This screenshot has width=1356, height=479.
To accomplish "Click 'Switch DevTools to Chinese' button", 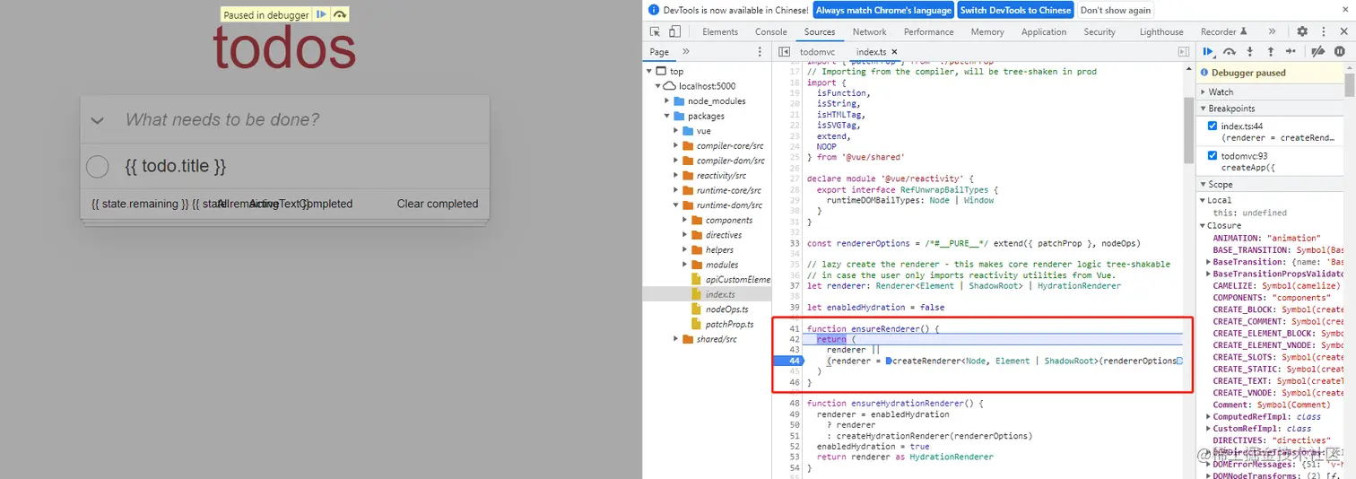I will click(x=1015, y=10).
